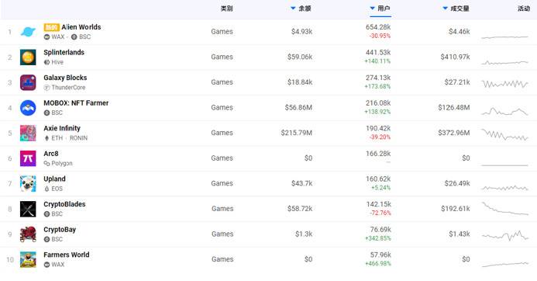Sort the list by 用户 column
The height and width of the screenshot is (281, 537).
tap(380, 9)
